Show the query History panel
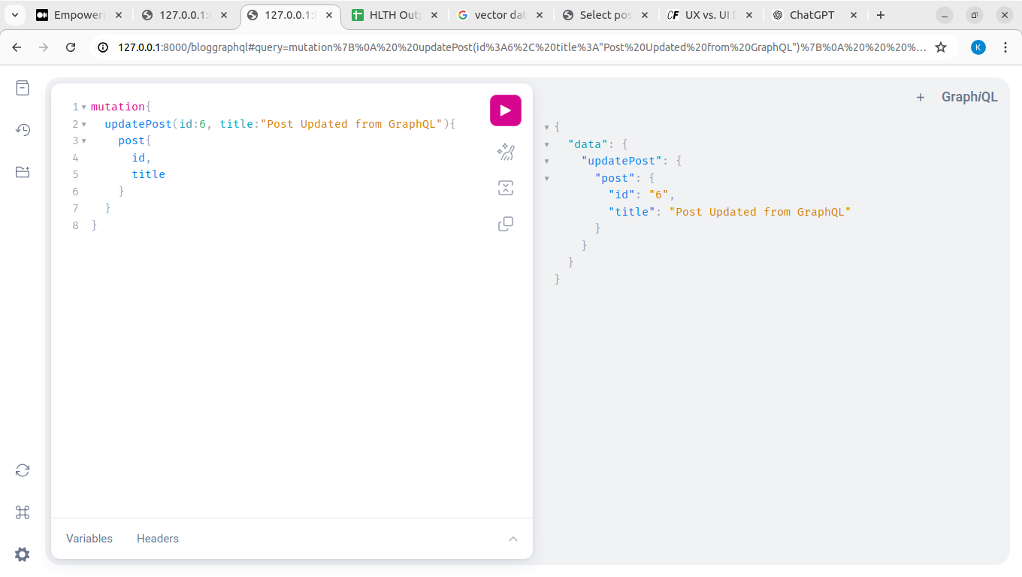 point(23,130)
